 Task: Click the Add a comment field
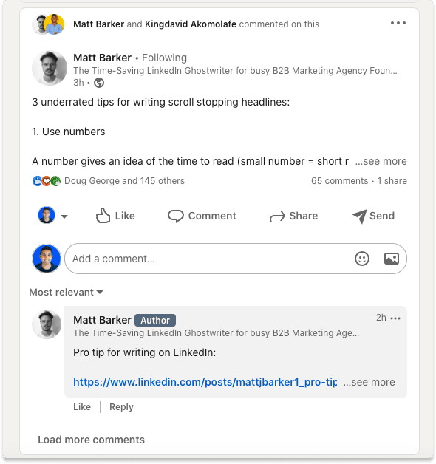click(207, 259)
